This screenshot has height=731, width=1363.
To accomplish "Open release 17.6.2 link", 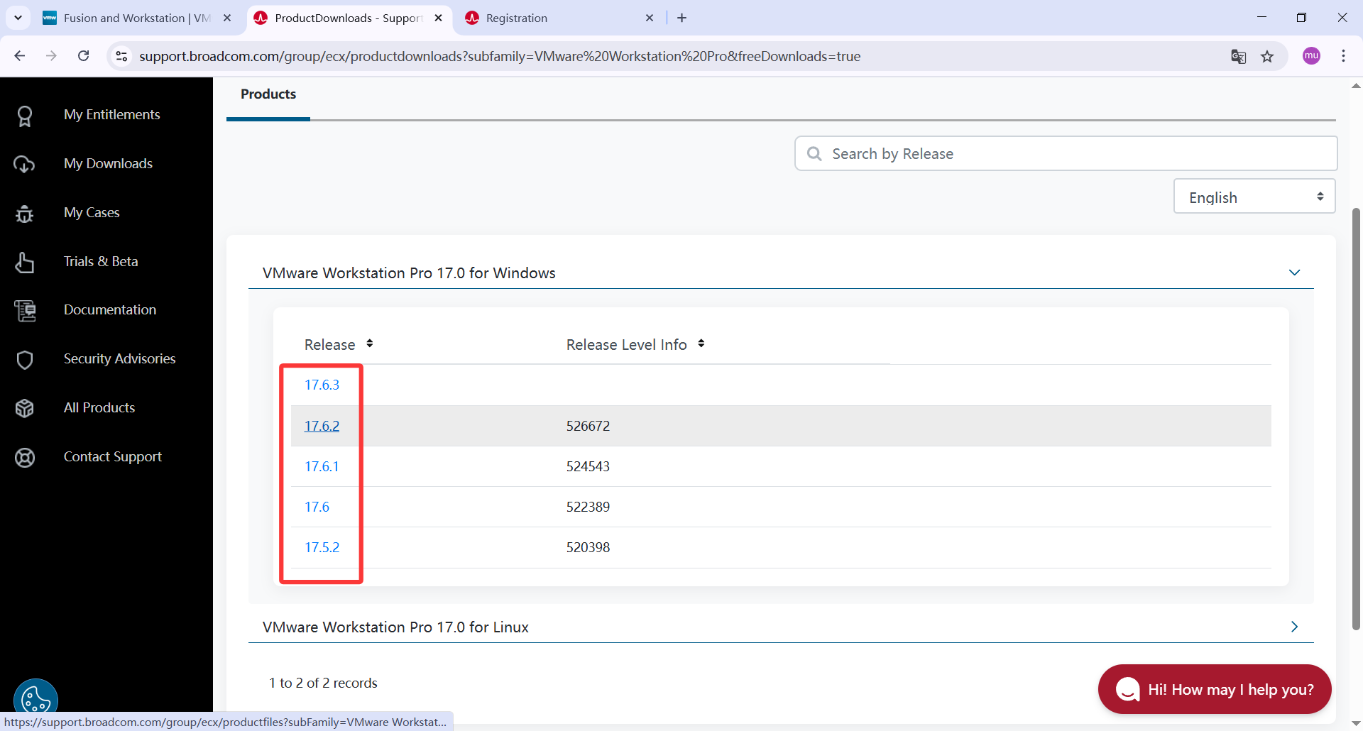I will coord(322,426).
